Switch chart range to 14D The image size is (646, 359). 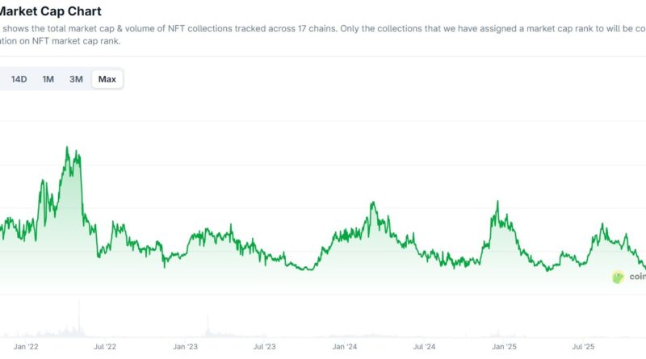(x=19, y=79)
